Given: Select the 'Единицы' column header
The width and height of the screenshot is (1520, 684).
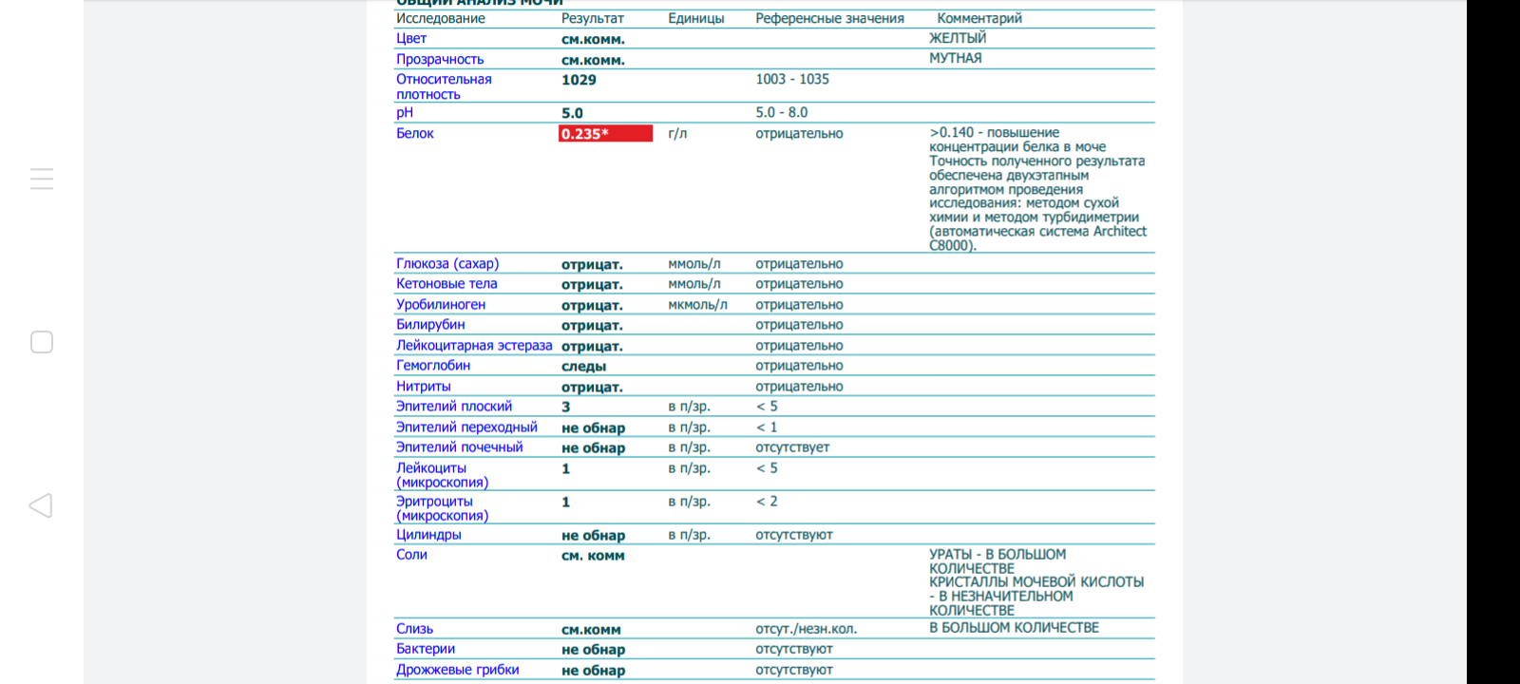Looking at the screenshot, I should pyautogui.click(x=696, y=18).
